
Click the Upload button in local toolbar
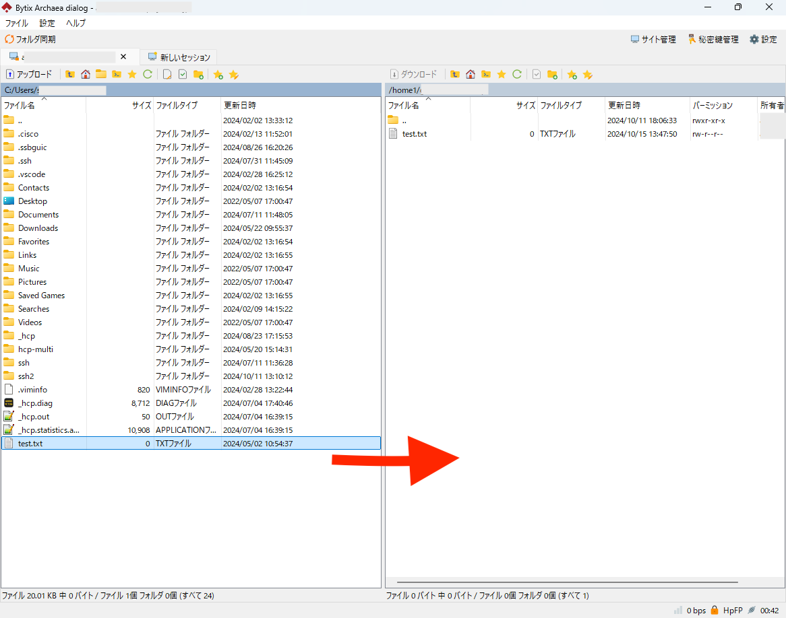29,74
